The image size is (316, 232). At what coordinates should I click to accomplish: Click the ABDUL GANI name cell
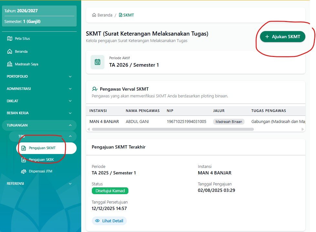tap(137, 122)
